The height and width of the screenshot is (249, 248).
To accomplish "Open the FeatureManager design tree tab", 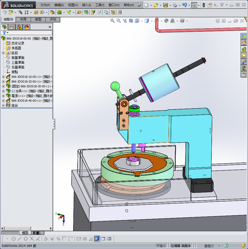I will 4,27.
